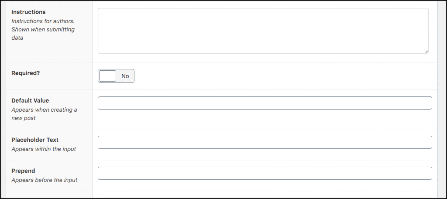Screen dimensions: 447x199
Task: Focus the Placeholder Text input
Action: coord(265,142)
